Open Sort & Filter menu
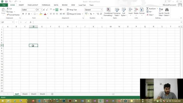The width and height of the screenshot is (183, 103). coord(161,12)
